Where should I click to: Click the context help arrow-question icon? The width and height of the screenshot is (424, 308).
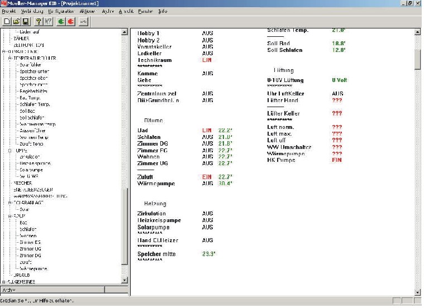pos(48,21)
